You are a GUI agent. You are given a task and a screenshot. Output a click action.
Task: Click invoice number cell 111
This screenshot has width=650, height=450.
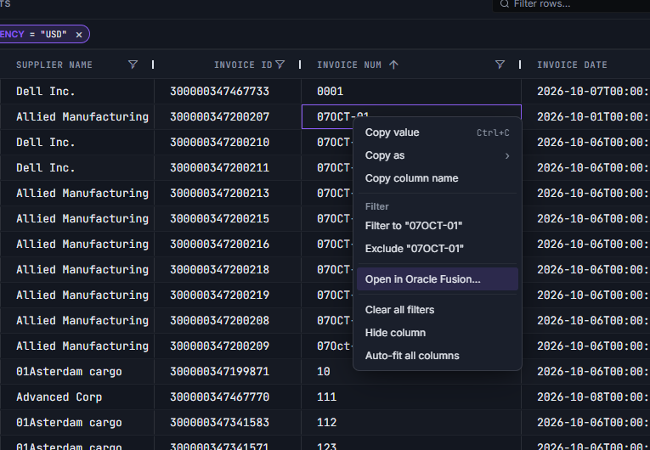point(411,397)
